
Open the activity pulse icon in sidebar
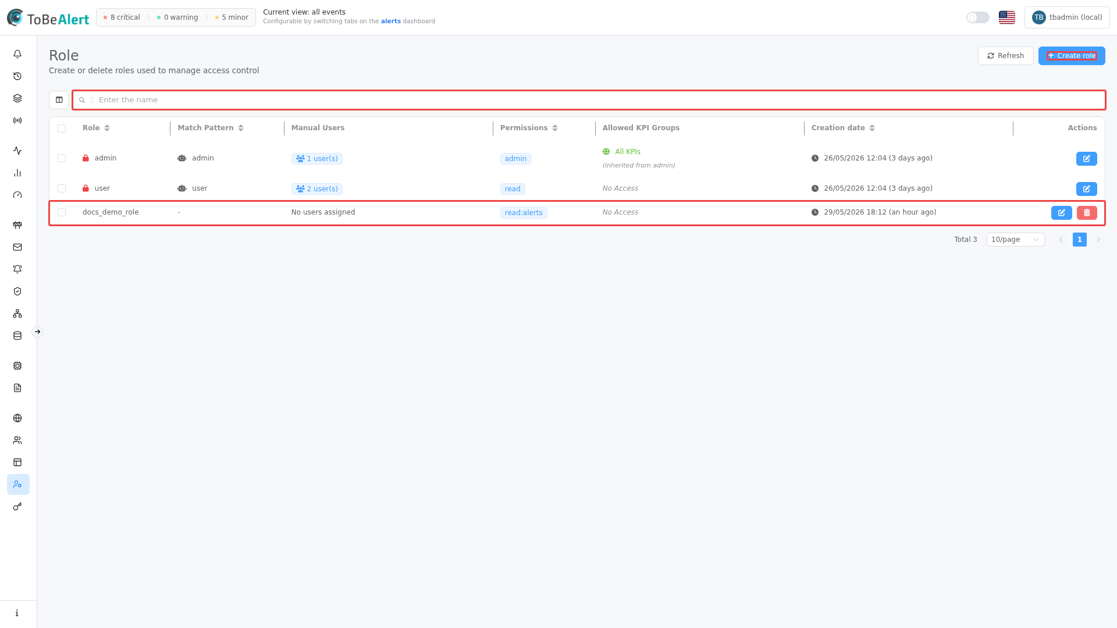coord(17,151)
